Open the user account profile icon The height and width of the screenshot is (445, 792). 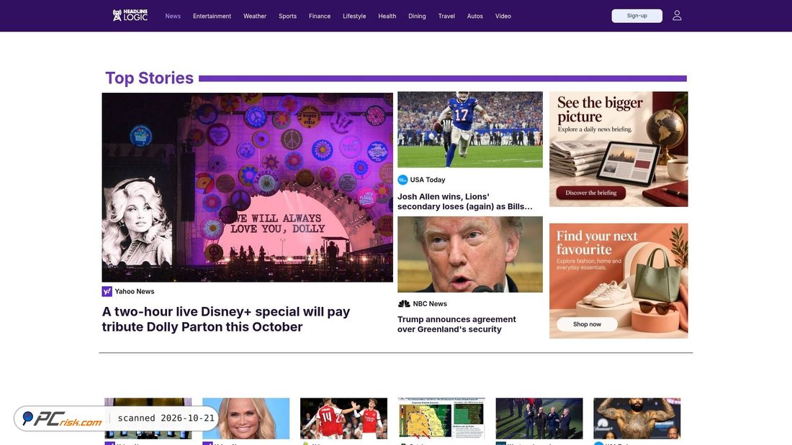tap(677, 16)
